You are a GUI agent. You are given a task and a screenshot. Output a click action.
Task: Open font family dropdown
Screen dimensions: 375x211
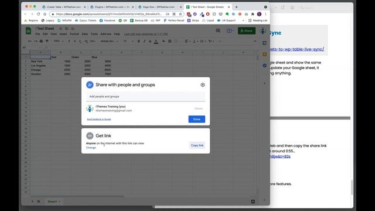pos(110,41)
